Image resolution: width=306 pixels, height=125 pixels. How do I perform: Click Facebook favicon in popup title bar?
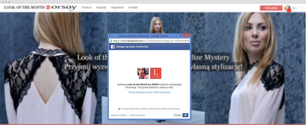(111, 36)
